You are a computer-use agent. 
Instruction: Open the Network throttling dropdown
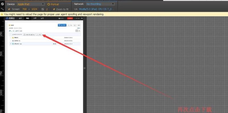coord(100,4)
